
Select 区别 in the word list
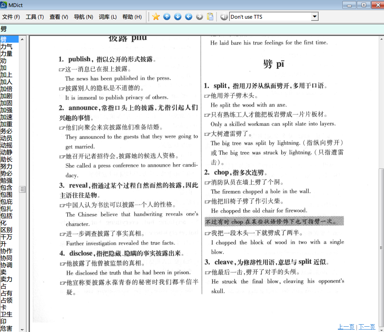6,230
